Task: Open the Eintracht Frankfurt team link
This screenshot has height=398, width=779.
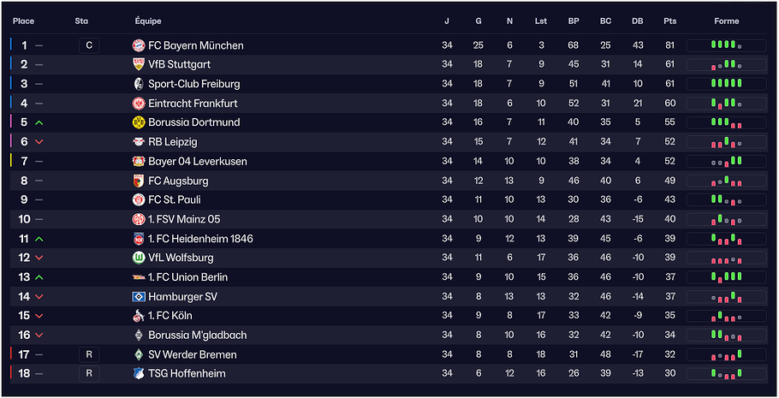Action: click(193, 104)
